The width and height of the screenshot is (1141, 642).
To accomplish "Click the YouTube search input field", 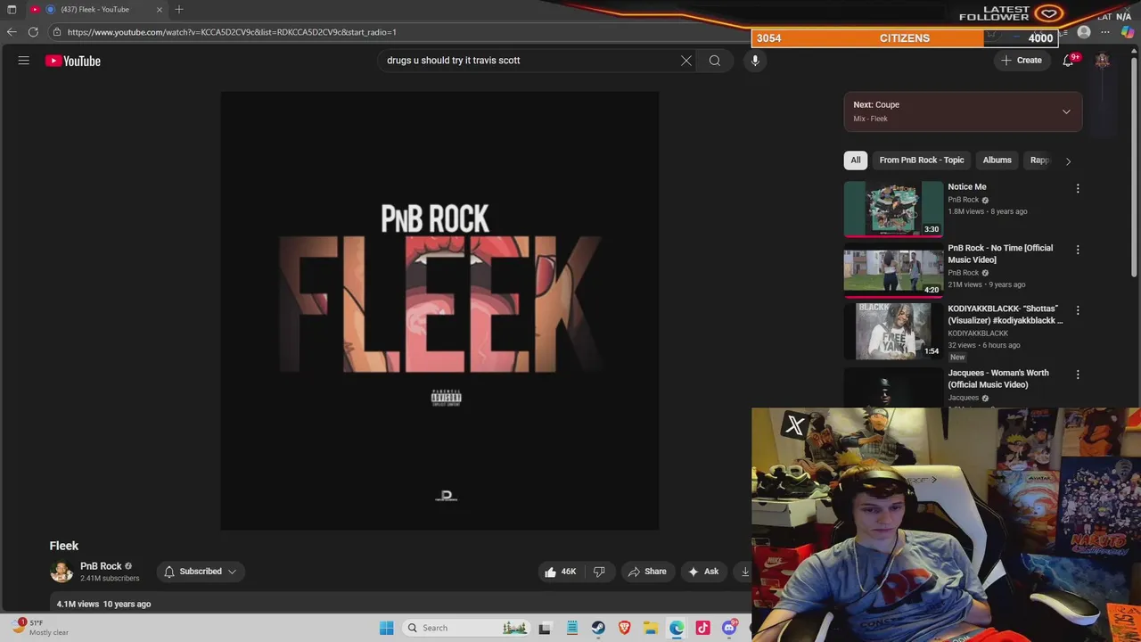I will point(530,61).
